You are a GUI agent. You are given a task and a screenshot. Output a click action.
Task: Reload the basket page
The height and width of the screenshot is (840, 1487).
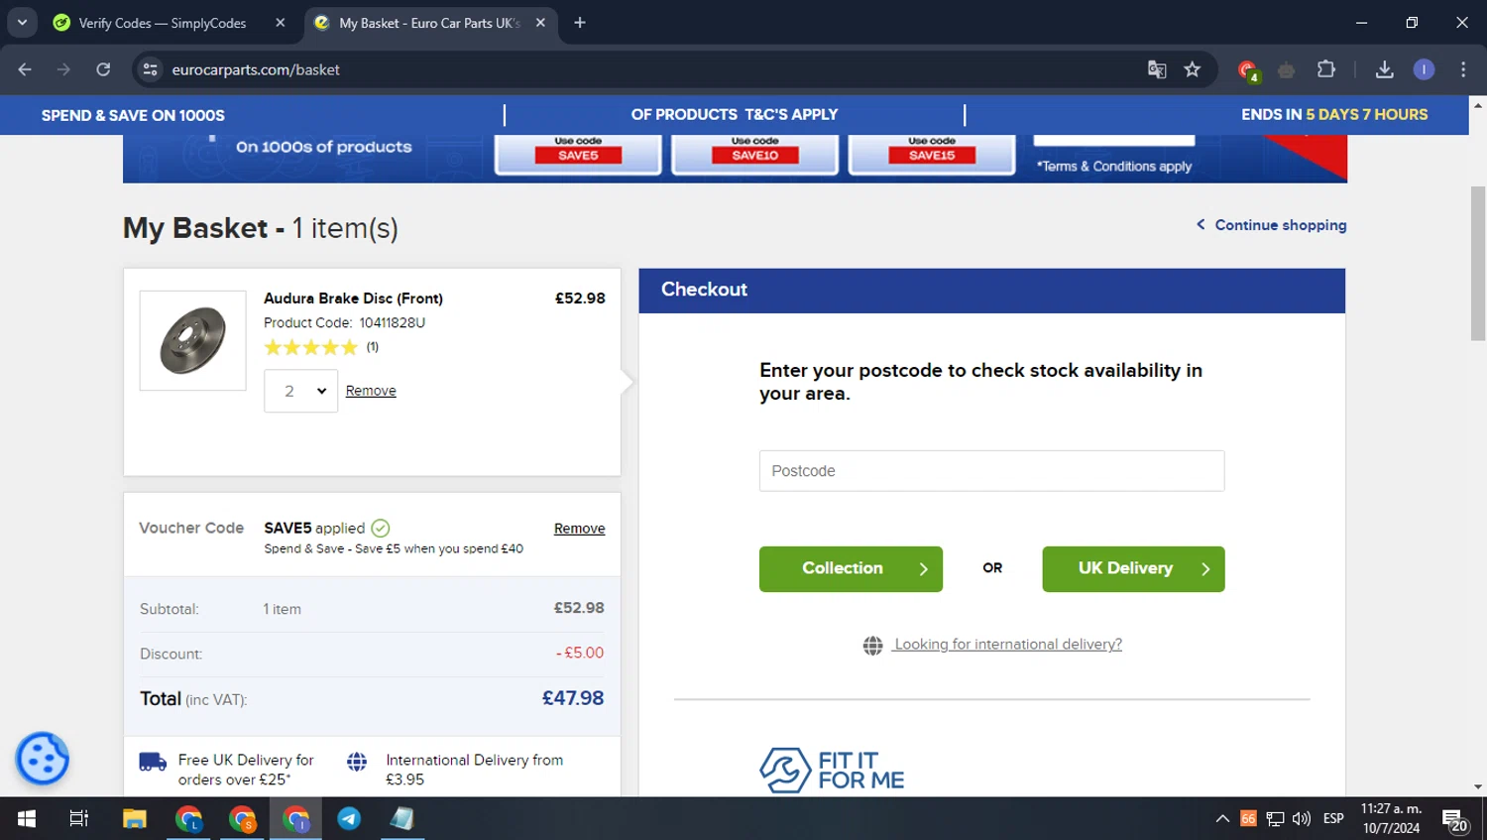[x=103, y=69]
